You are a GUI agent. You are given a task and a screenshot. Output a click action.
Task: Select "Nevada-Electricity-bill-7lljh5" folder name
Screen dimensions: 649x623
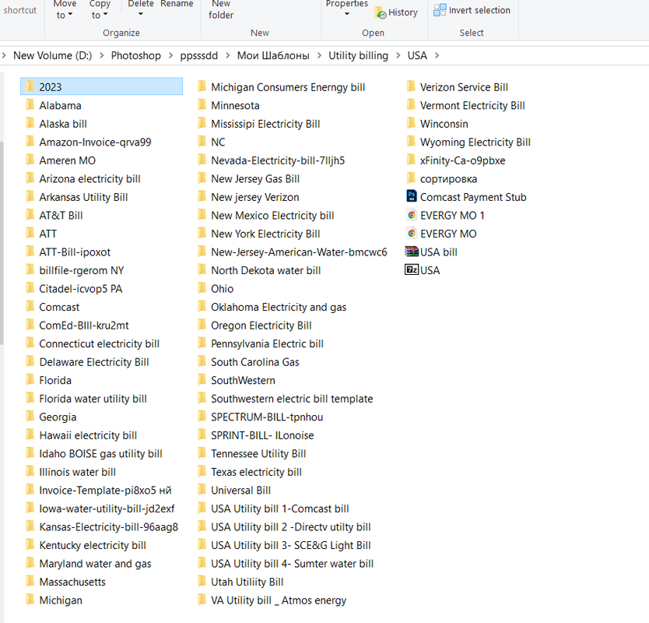[278, 160]
